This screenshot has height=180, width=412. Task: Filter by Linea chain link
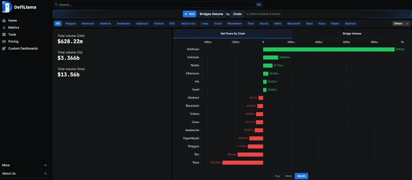point(205,24)
